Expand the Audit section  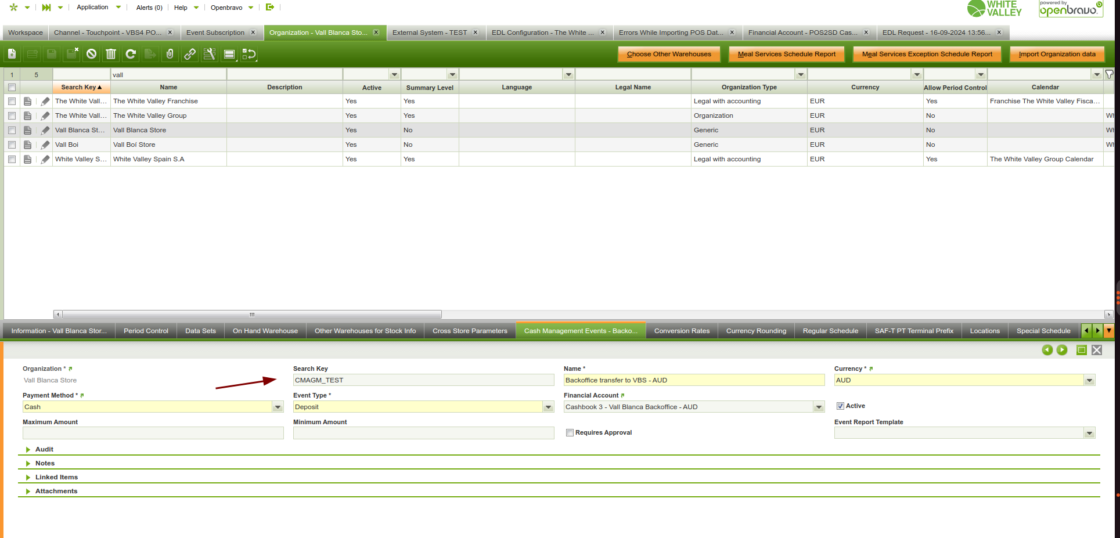pos(44,449)
